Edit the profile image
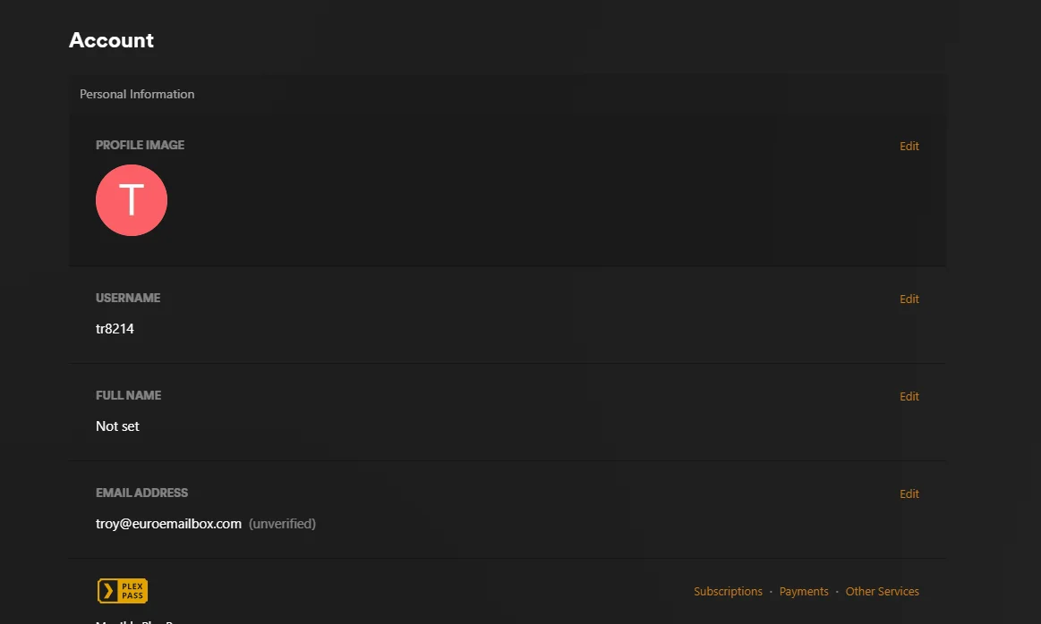 909,146
